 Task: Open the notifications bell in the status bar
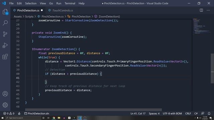(209, 113)
